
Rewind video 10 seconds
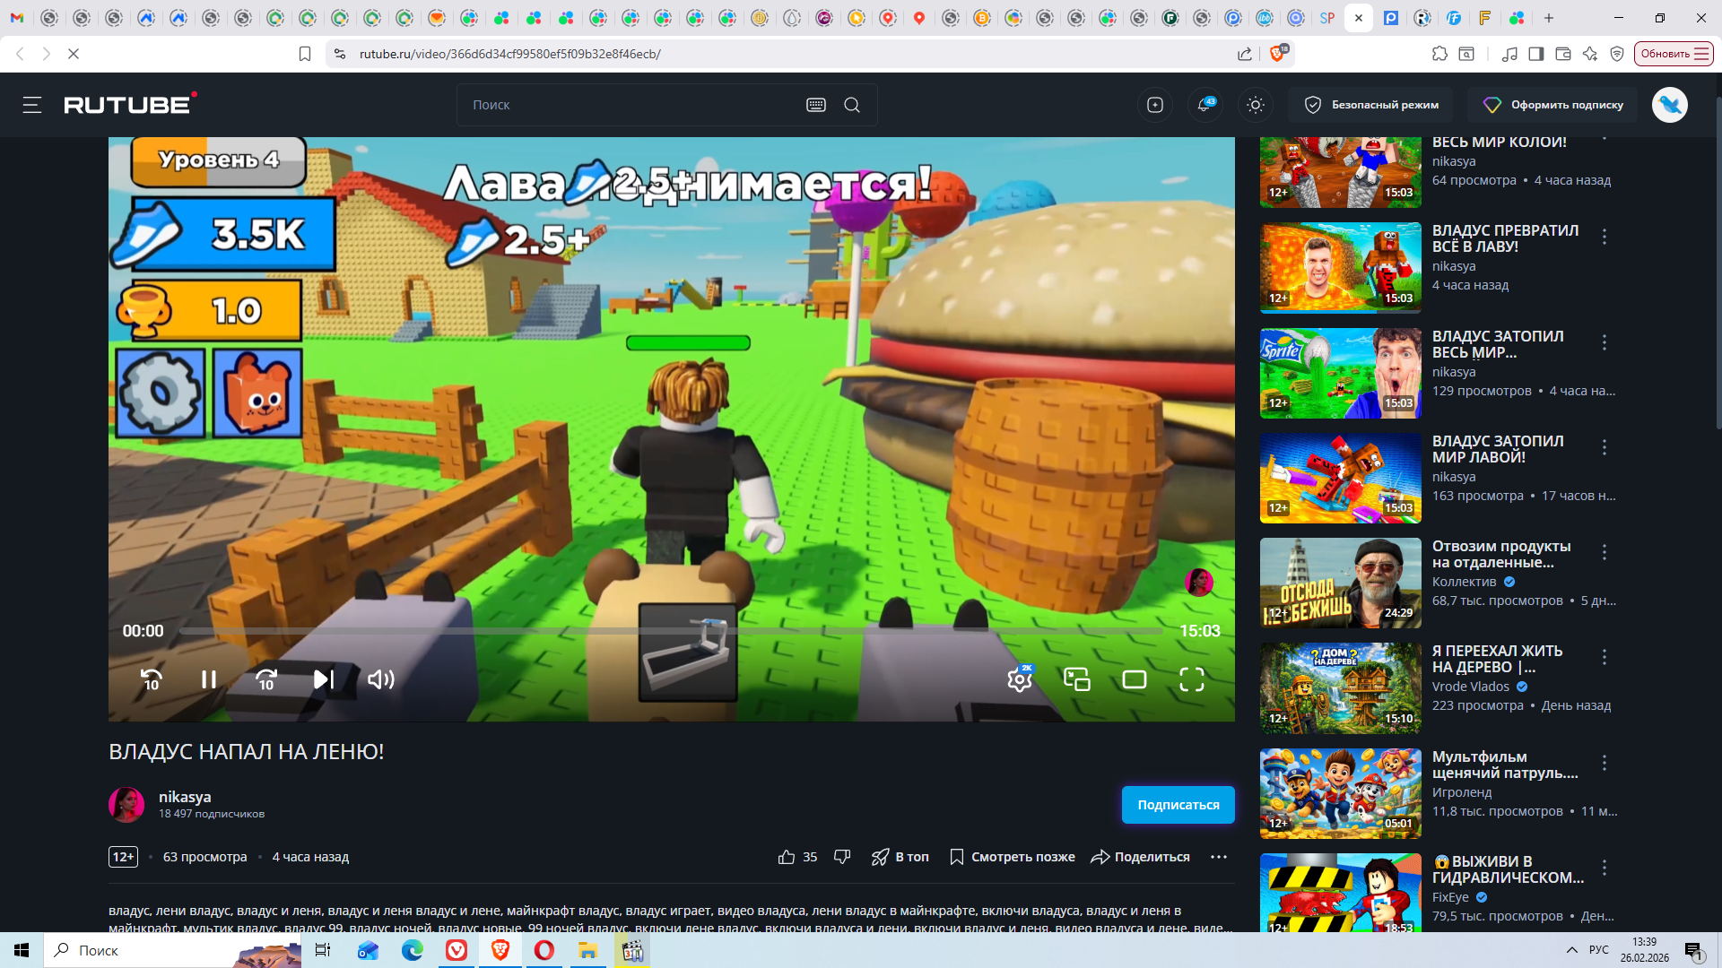[152, 680]
